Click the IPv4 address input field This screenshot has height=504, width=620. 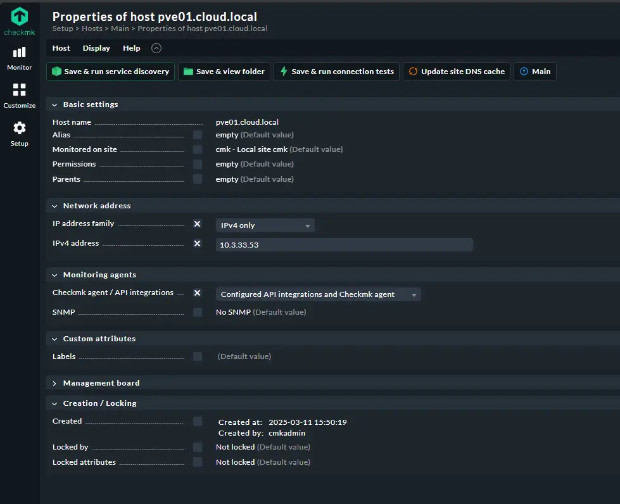pyautogui.click(x=344, y=245)
